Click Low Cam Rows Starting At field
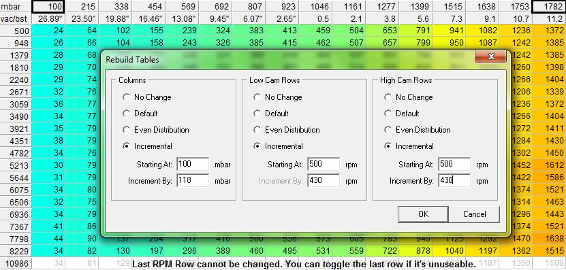This screenshot has width=566, height=270. coord(324,164)
